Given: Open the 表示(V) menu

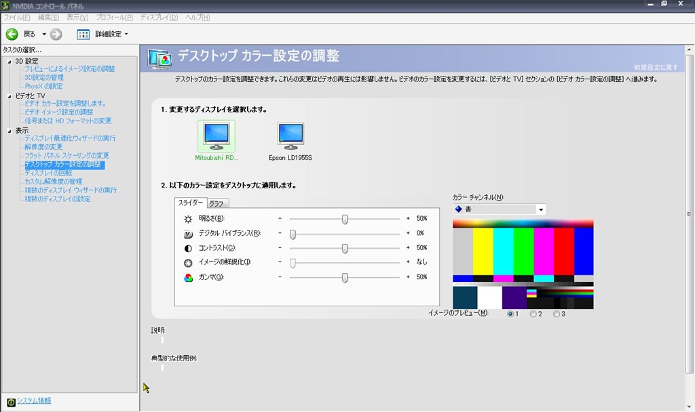Looking at the screenshot, I should click(x=77, y=17).
